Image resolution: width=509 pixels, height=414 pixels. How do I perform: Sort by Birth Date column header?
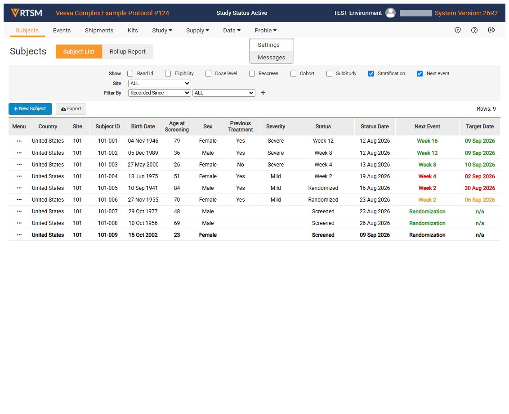(143, 126)
